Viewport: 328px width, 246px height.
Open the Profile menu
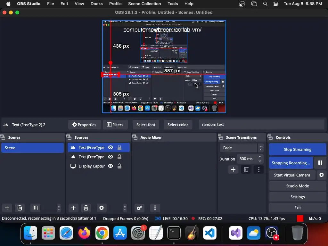[115, 4]
